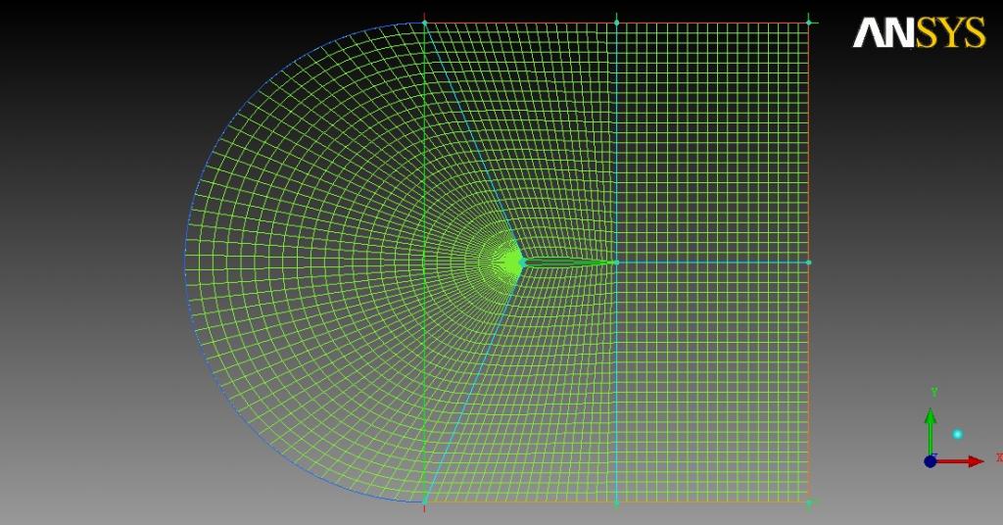Click the dark blue Z sphere at triad origin
Viewport: 1003px width, 525px height.
[x=931, y=461]
